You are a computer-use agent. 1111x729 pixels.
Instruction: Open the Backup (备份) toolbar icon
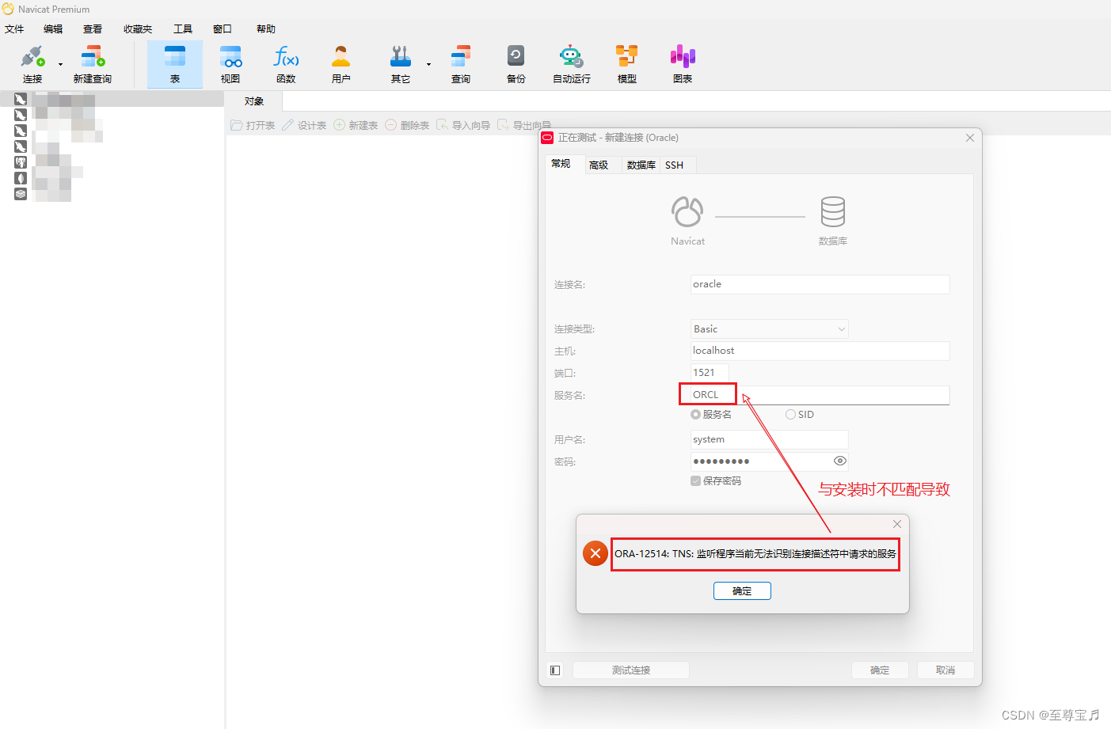tap(516, 64)
